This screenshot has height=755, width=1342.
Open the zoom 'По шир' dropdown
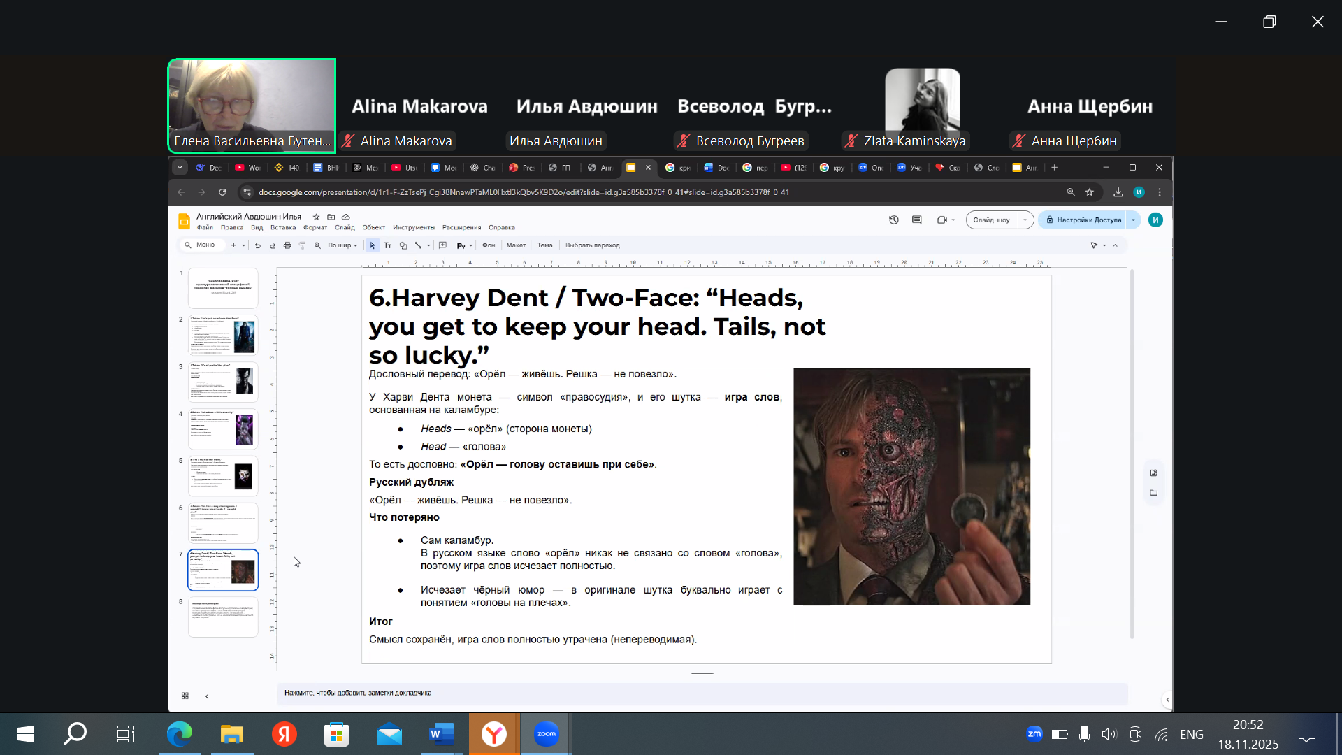click(x=342, y=245)
